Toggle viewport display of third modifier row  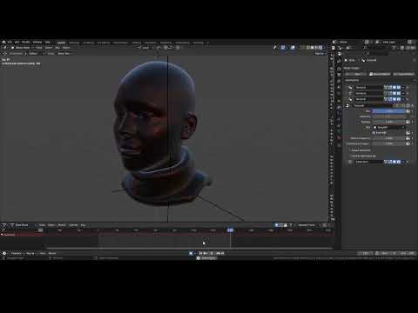point(394,99)
